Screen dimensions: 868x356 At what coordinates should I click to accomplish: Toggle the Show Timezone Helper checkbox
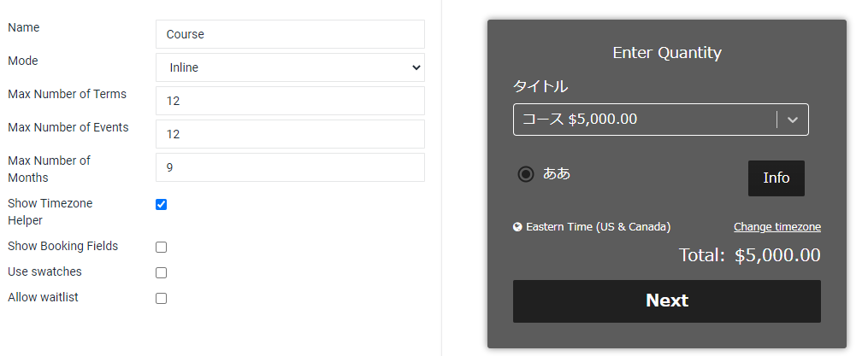click(x=162, y=205)
